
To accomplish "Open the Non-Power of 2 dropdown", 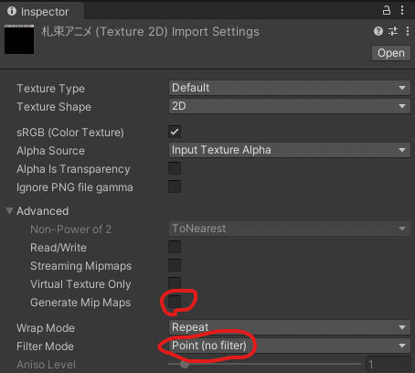I will click(x=290, y=229).
